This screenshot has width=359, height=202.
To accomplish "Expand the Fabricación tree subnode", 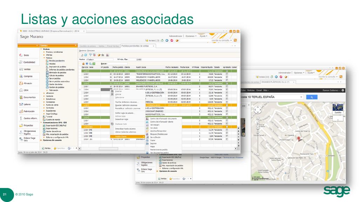I will point(47,90).
